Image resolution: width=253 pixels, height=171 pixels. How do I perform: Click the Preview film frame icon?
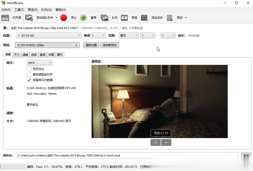point(124,18)
